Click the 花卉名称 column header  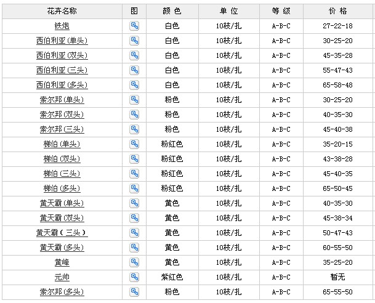click(x=62, y=11)
